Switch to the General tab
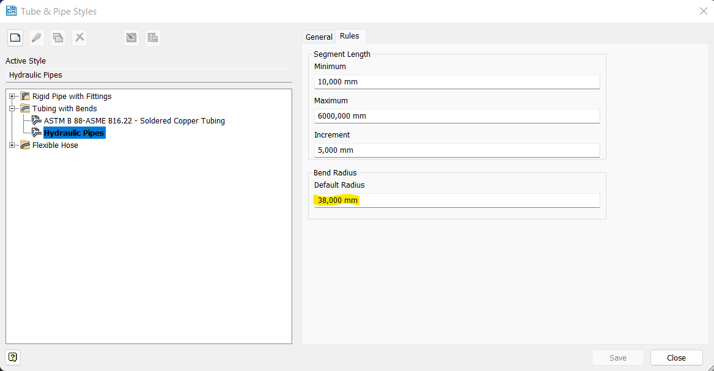 click(319, 37)
